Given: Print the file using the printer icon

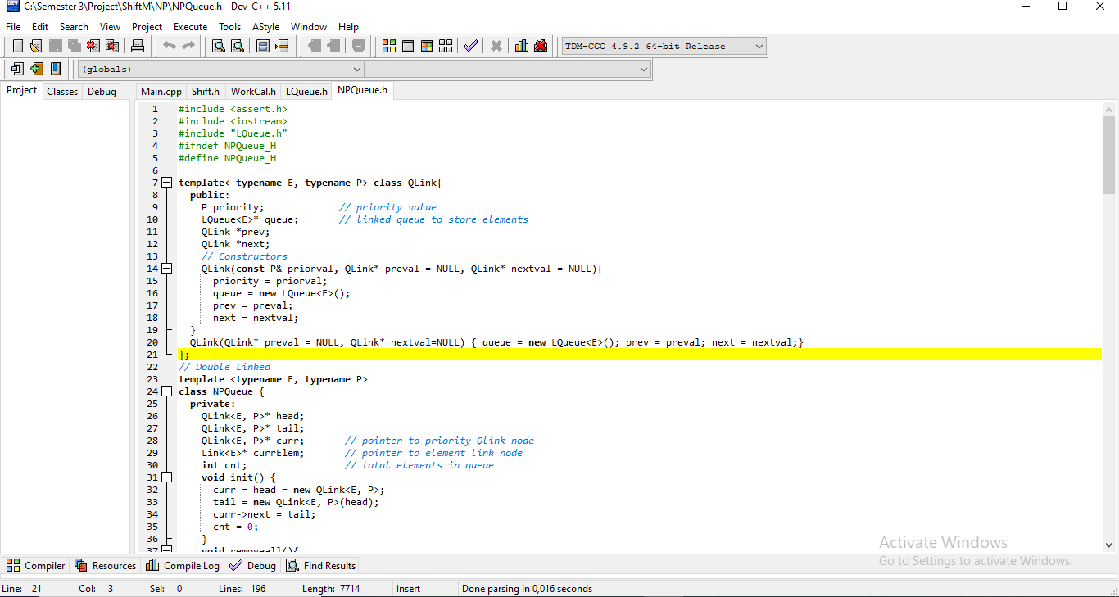Looking at the screenshot, I should (138, 46).
